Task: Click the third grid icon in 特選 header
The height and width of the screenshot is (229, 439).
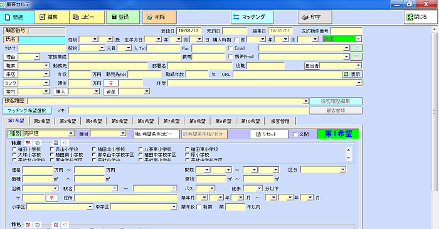Action: 56,143
